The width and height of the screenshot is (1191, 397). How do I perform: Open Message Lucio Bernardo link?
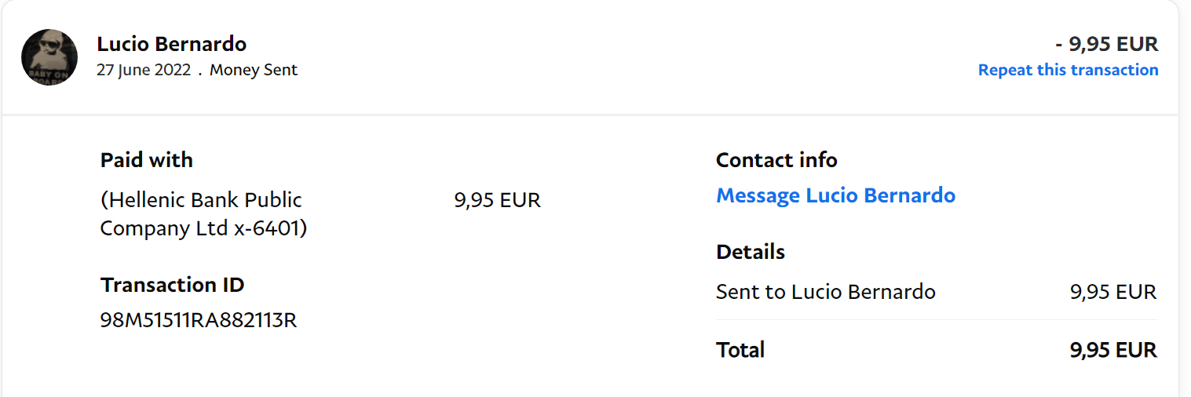[x=835, y=195]
